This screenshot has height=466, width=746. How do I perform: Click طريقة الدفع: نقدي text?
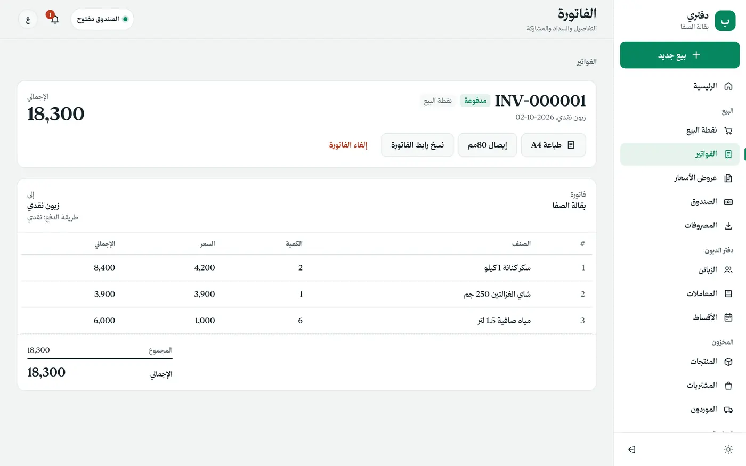point(53,217)
